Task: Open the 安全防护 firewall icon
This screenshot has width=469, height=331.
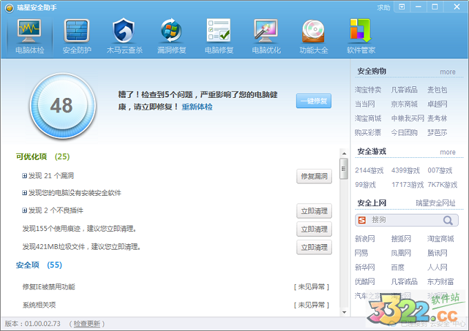Action: click(77, 31)
